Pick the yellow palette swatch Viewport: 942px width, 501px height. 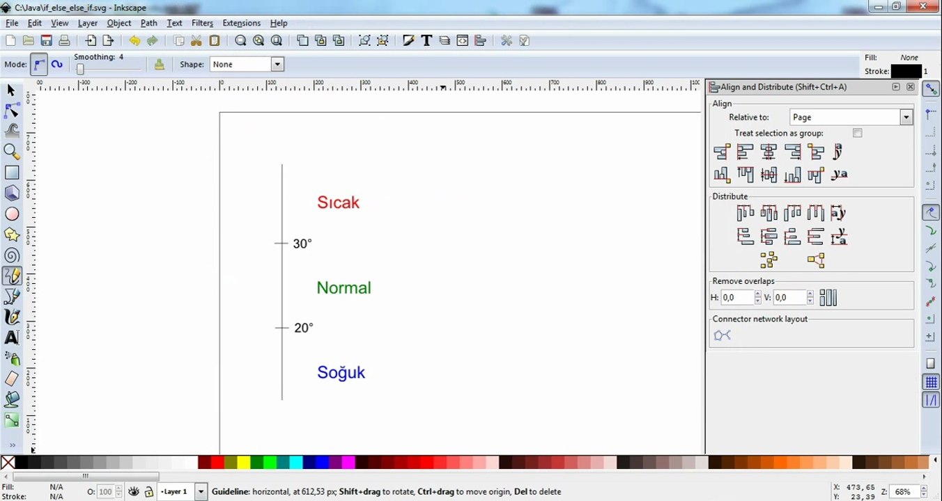pyautogui.click(x=243, y=463)
